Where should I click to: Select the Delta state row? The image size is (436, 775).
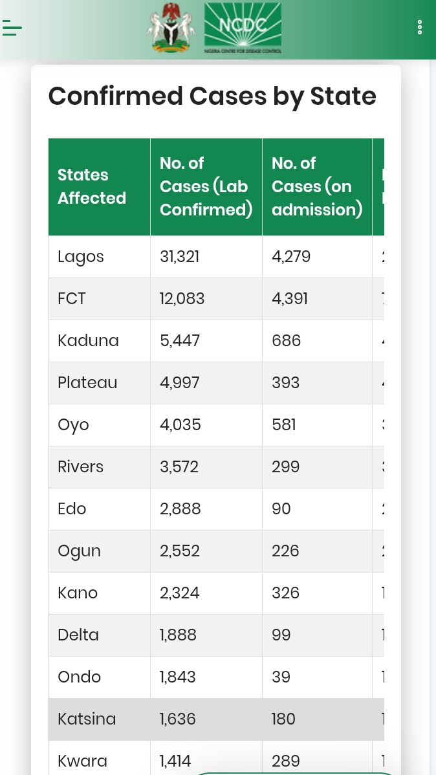78,635
